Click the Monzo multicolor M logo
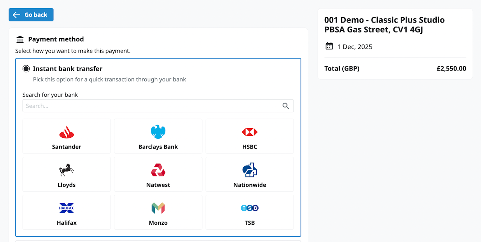This screenshot has width=481, height=242. 158,208
